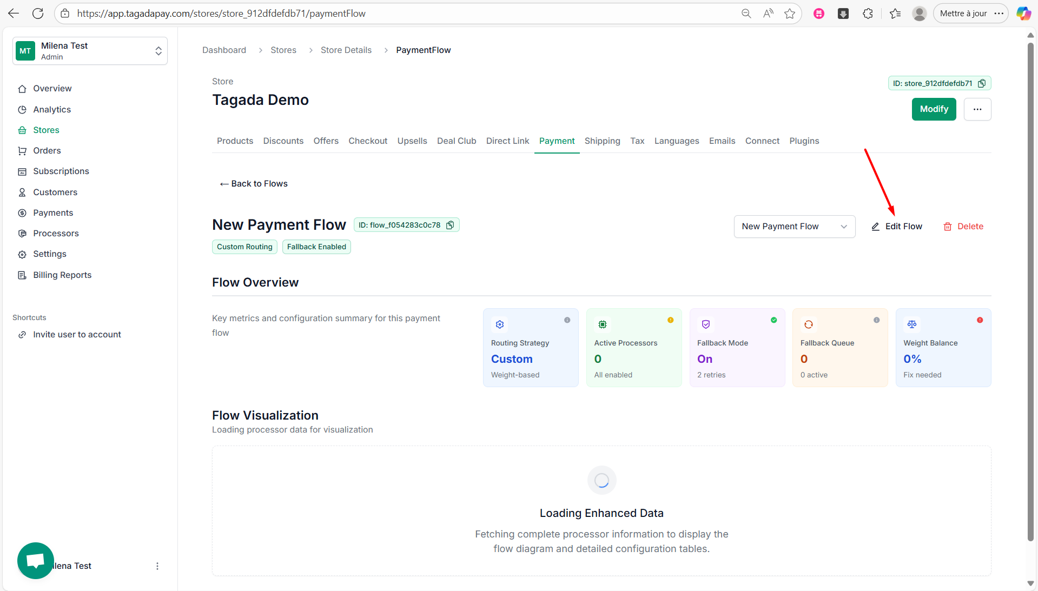Open Processors in the sidebar
The image size is (1038, 591).
56,233
